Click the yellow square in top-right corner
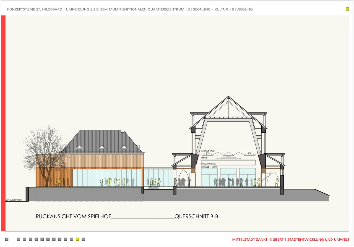 347,9
